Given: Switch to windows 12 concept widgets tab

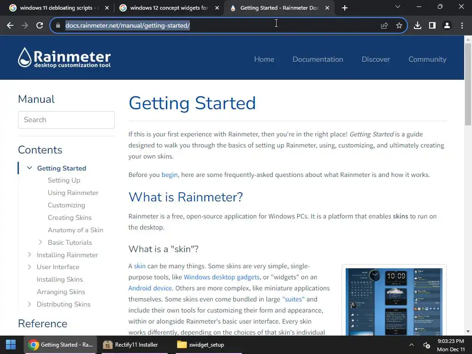Looking at the screenshot, I should coord(169,8).
